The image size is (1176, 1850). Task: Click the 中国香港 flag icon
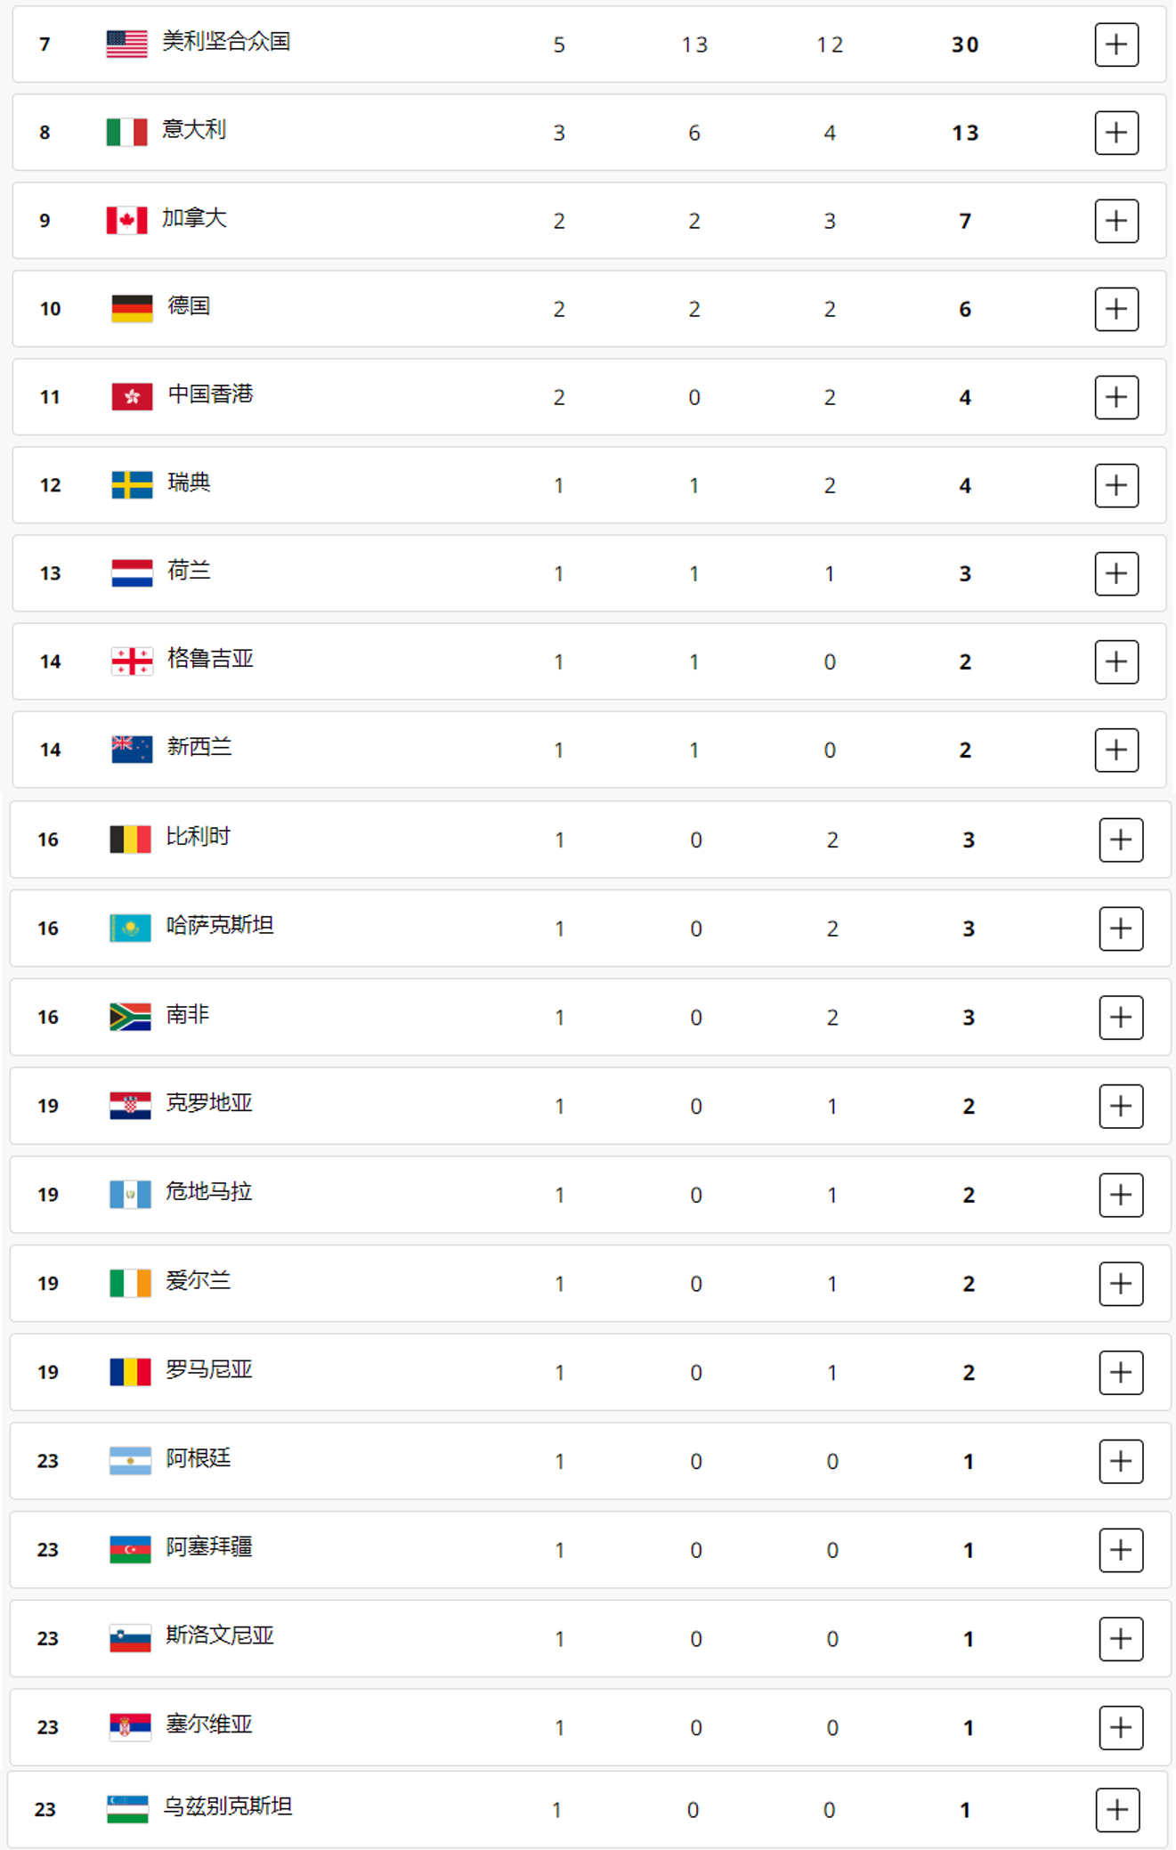[x=132, y=397]
